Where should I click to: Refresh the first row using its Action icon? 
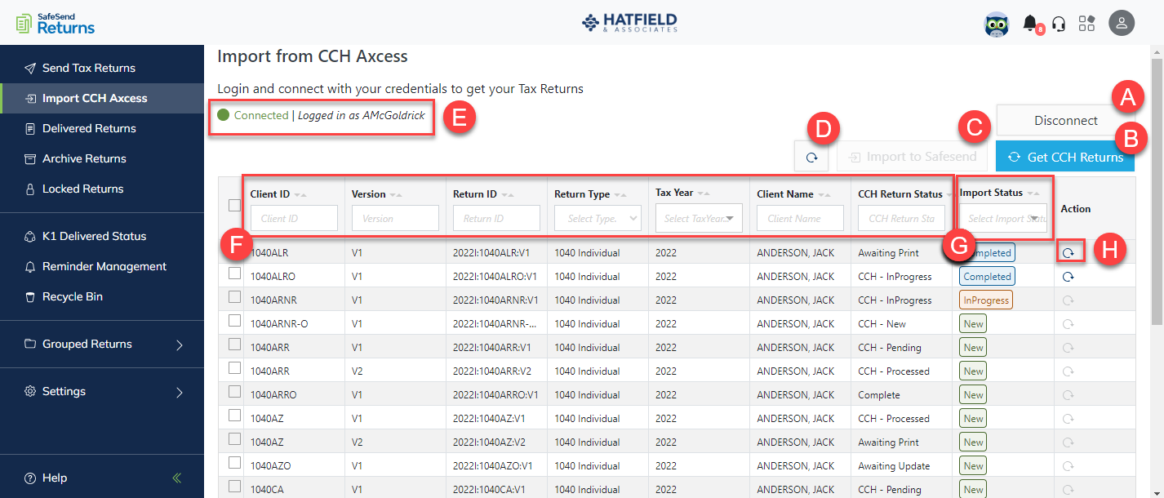click(1068, 252)
